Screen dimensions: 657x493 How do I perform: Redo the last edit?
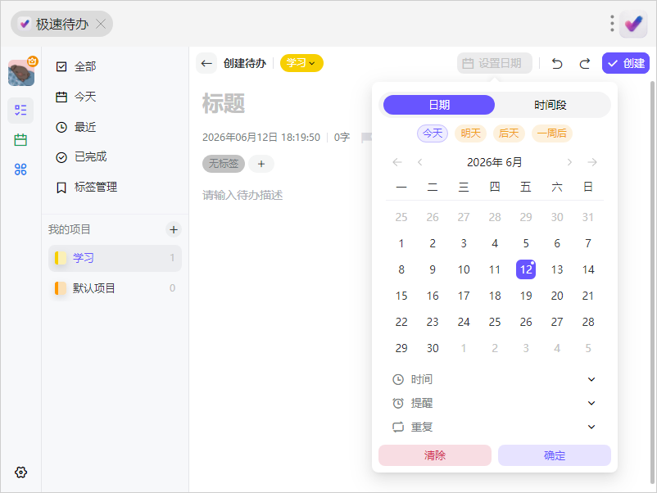coord(585,63)
